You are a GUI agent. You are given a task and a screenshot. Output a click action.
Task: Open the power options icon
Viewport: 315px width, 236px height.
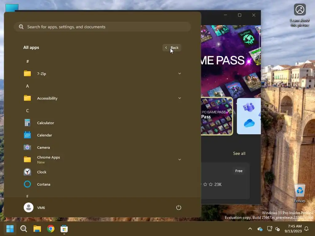(x=179, y=207)
